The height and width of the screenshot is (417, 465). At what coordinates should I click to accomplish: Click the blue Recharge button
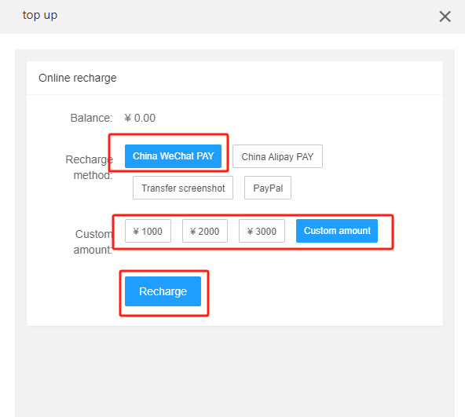(x=163, y=291)
